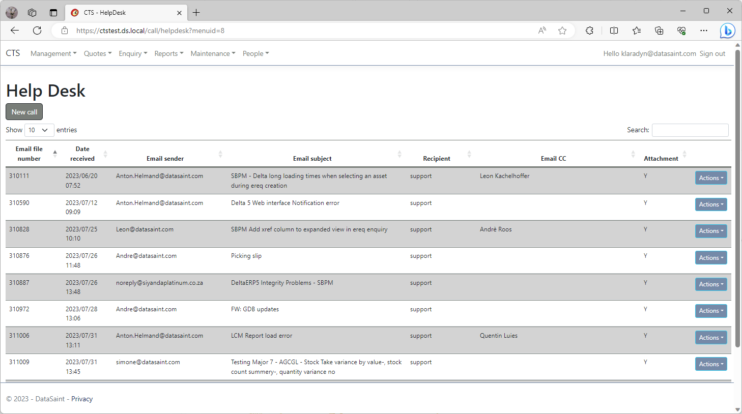Open browser Extensions puzzle icon
Viewport: 742px width, 414px height.
589,31
